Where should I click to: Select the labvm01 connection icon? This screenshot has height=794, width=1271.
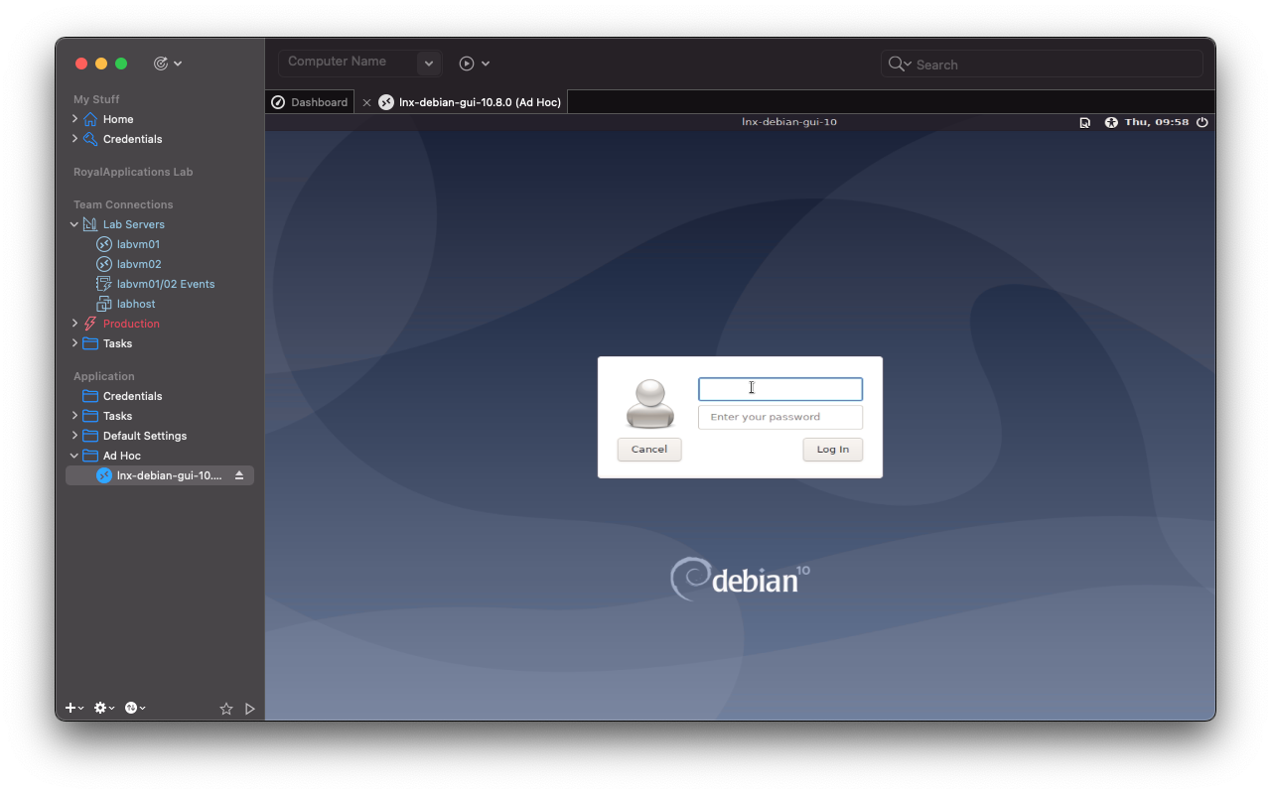103,243
